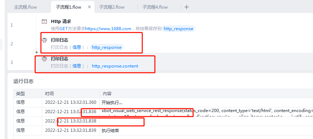The width and height of the screenshot is (313, 139).
Task: Select the xbot_visual_web_service_rest_response log entry
Action: point(206,112)
